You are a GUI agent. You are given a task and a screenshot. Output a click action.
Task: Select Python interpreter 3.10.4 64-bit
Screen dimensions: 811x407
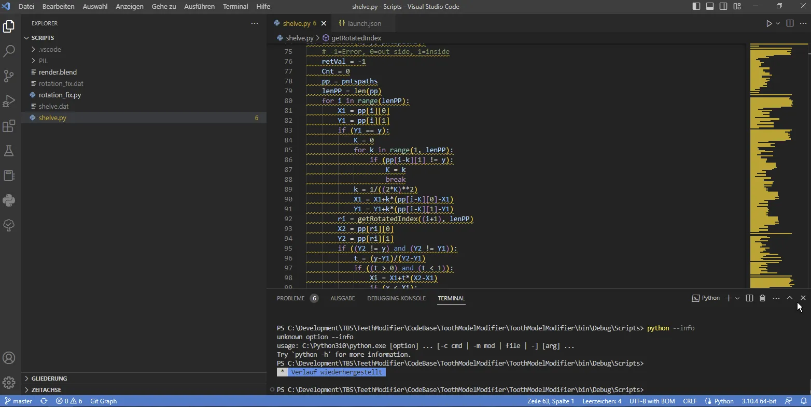[x=759, y=401]
